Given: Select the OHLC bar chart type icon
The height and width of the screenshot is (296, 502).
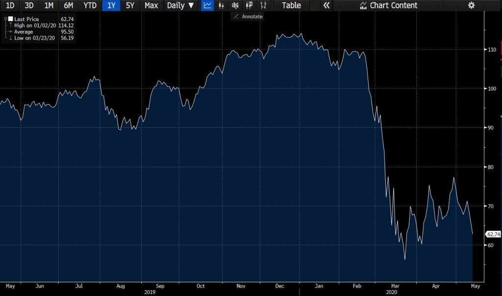Looking at the screenshot, I should [263, 5].
